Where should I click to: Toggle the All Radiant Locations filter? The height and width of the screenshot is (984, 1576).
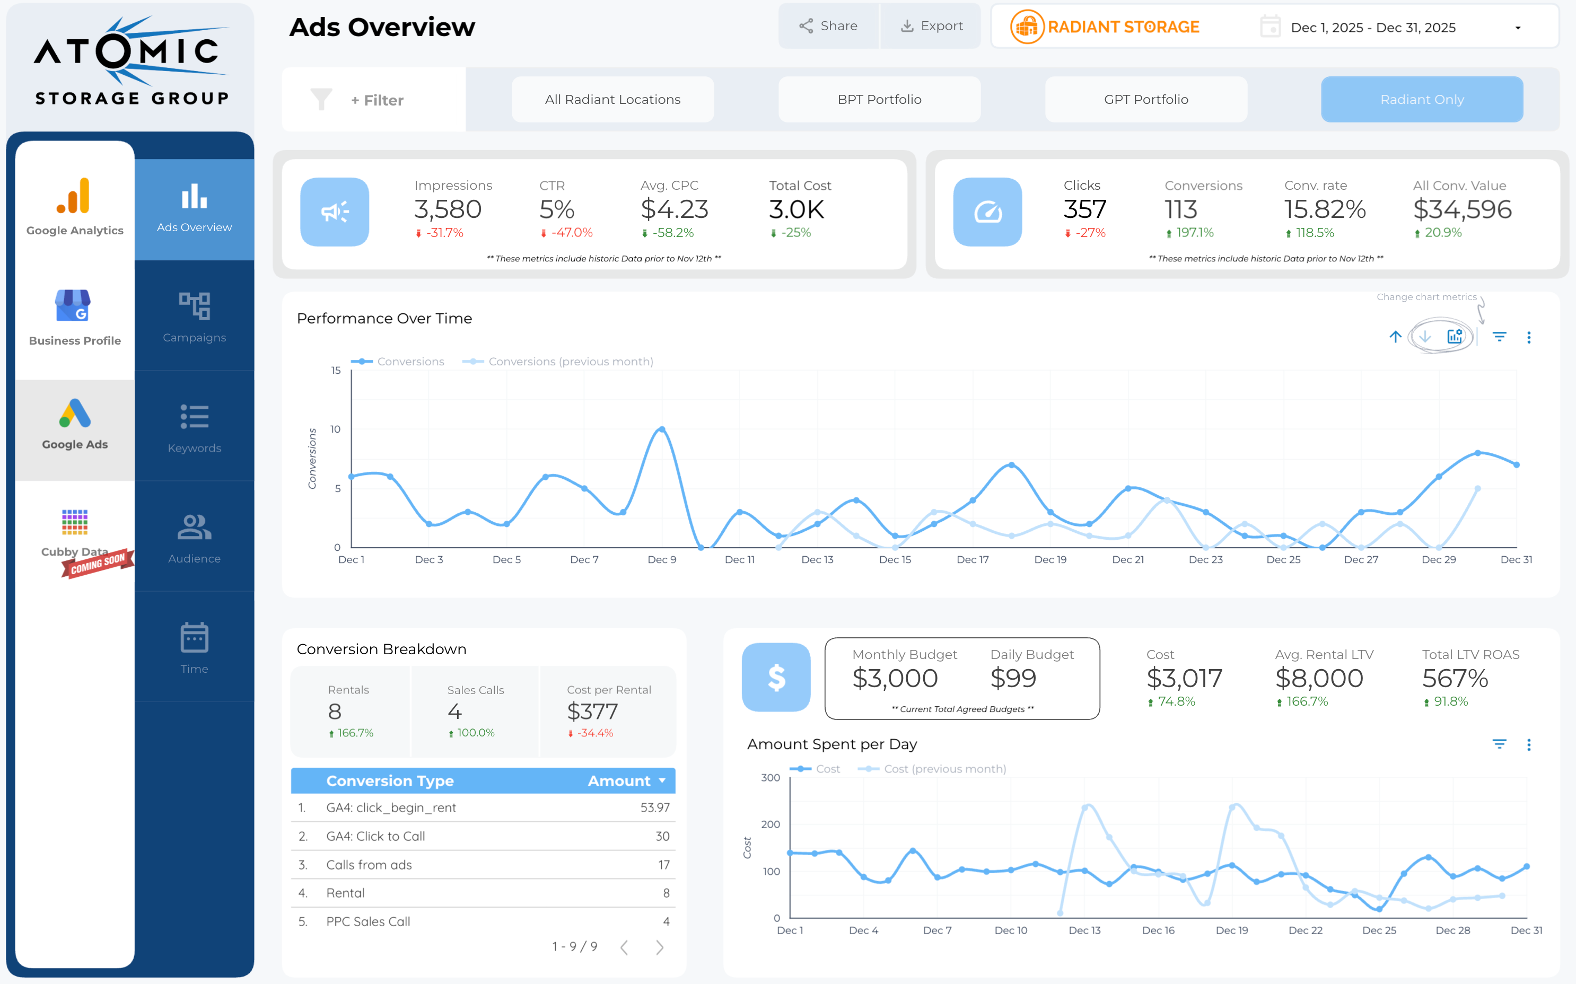[612, 100]
